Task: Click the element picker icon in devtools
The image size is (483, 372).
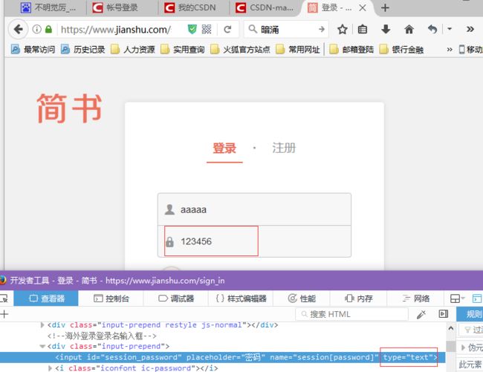Action: pyautogui.click(x=4, y=298)
